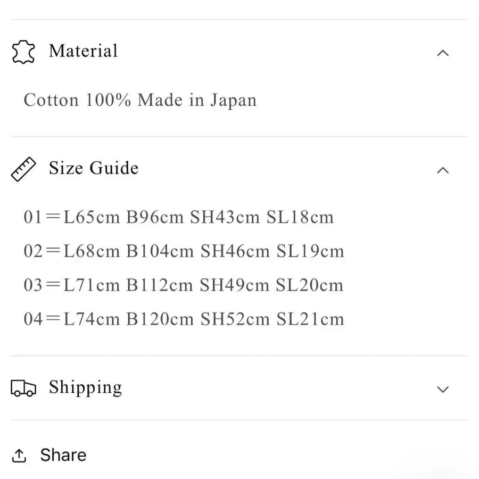Click the size 02 measurement row

(184, 251)
